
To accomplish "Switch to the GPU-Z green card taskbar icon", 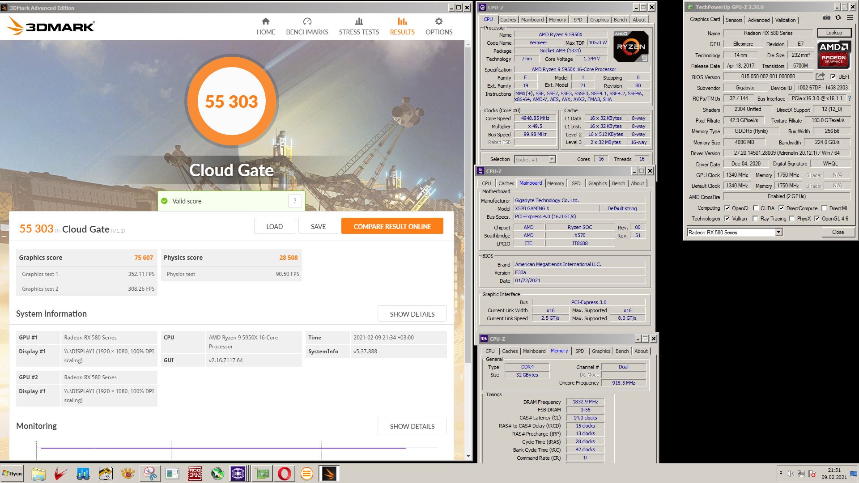I will click(x=262, y=474).
